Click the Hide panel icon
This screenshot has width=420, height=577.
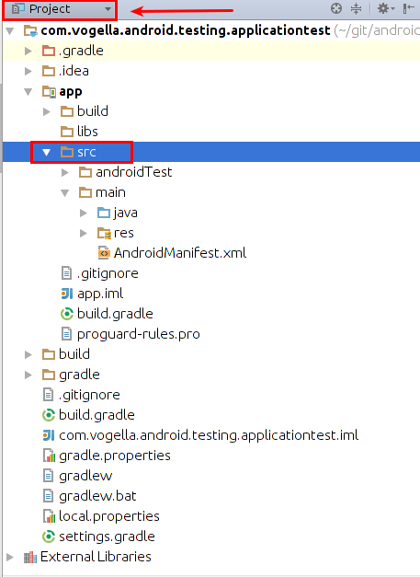(408, 8)
